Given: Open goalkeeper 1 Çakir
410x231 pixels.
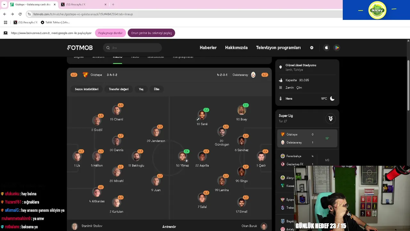Looking at the screenshot, I should coord(261,158).
